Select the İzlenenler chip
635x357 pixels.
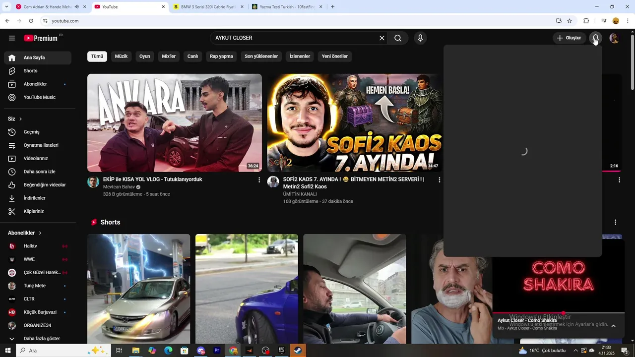coord(300,57)
